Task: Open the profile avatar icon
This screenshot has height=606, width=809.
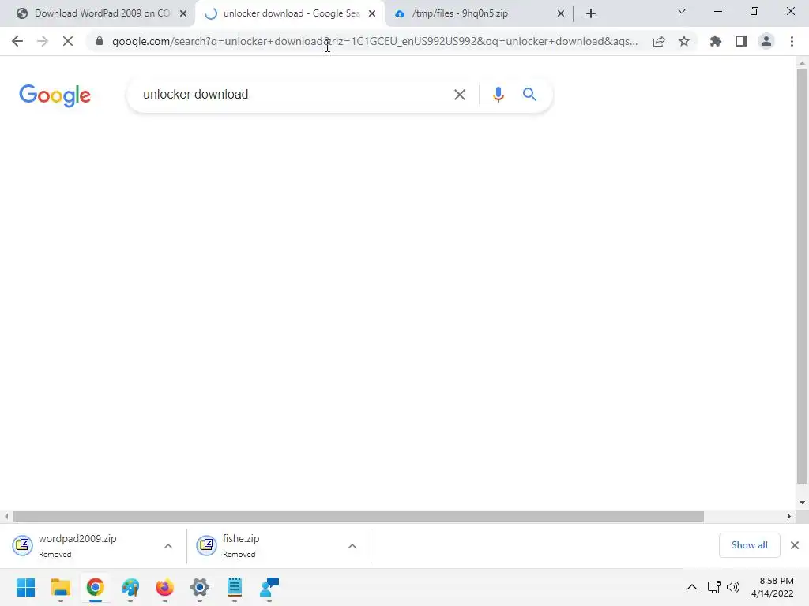Action: 766,41
